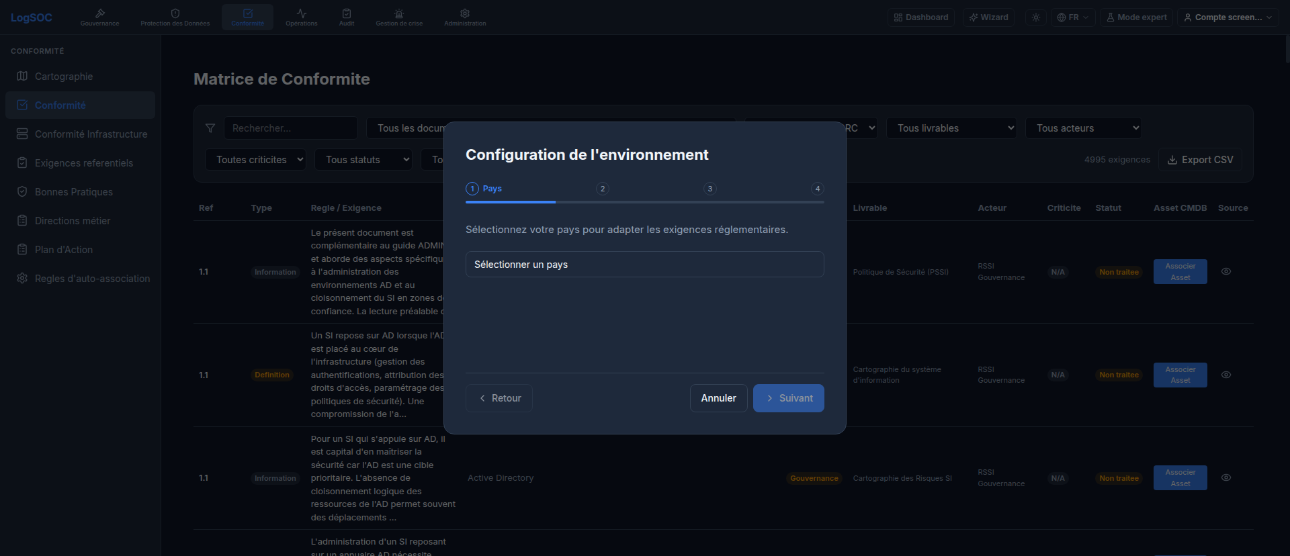Open the Tous acteurs filter dropdown

coord(1084,128)
